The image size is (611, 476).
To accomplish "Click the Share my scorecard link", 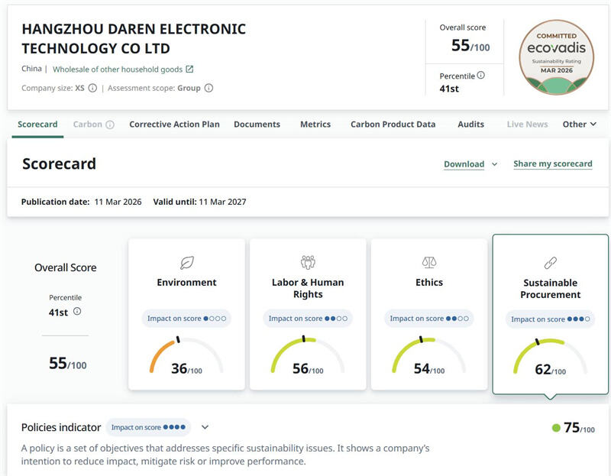I will (552, 164).
